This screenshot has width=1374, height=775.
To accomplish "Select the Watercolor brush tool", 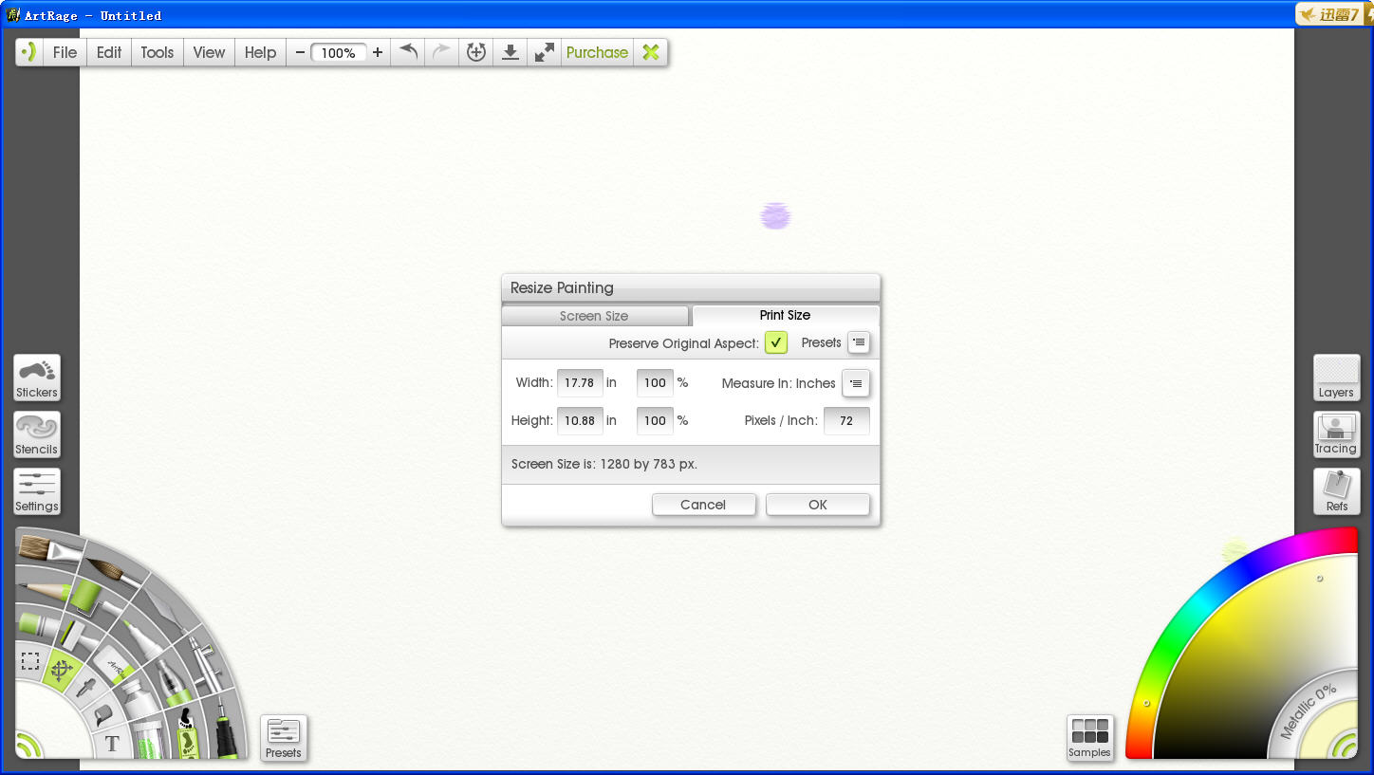I will pos(112,572).
